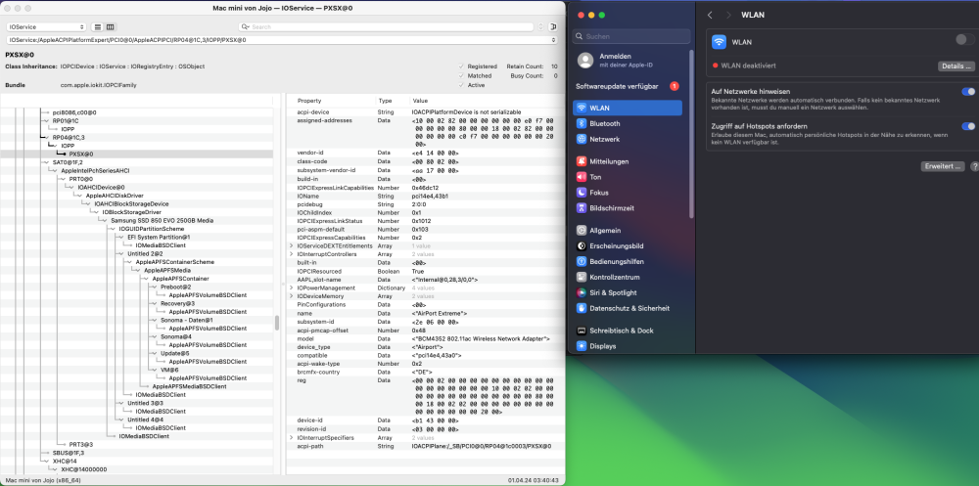The height and width of the screenshot is (486, 979).
Task: Toggle Auf Netzwerke hinweisen switch
Action: pyautogui.click(x=968, y=92)
